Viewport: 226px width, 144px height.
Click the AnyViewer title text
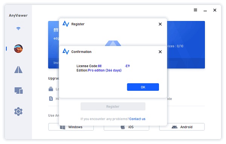tap(18, 15)
